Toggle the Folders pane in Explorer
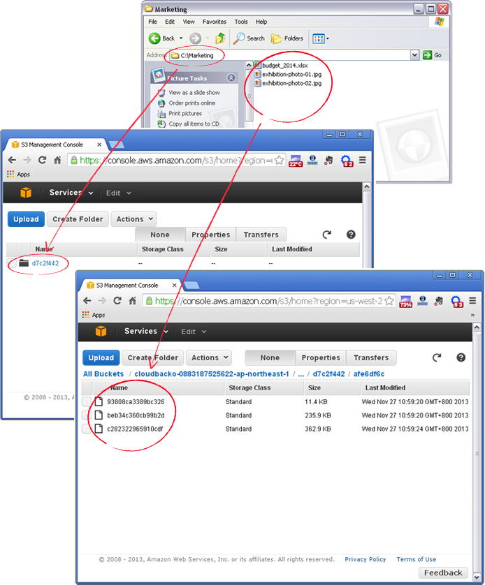 coord(287,38)
